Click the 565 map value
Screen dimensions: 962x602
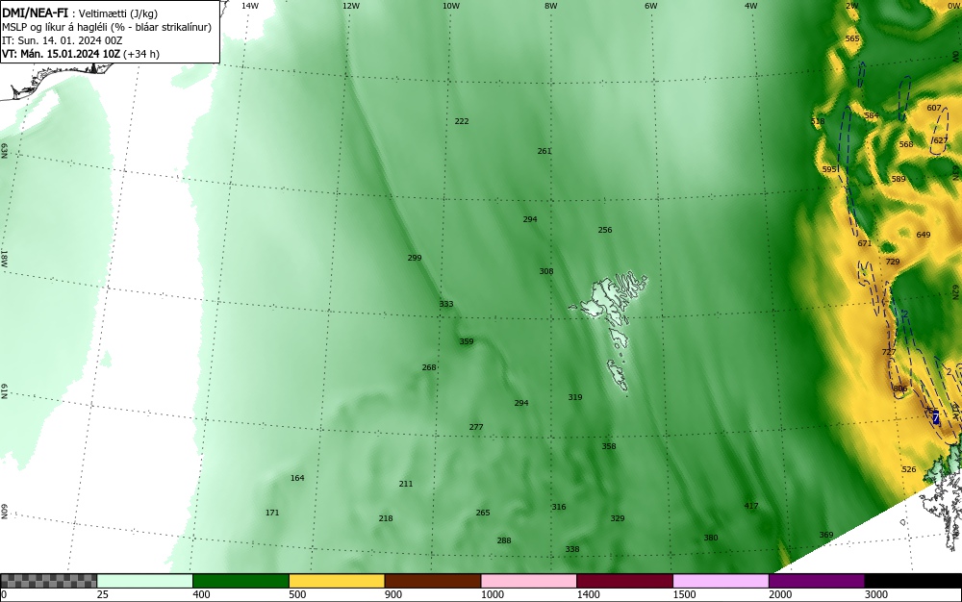pos(852,38)
